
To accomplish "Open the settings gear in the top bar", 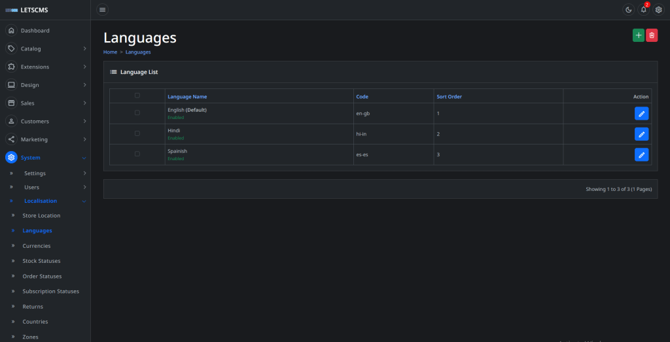I will click(x=659, y=10).
